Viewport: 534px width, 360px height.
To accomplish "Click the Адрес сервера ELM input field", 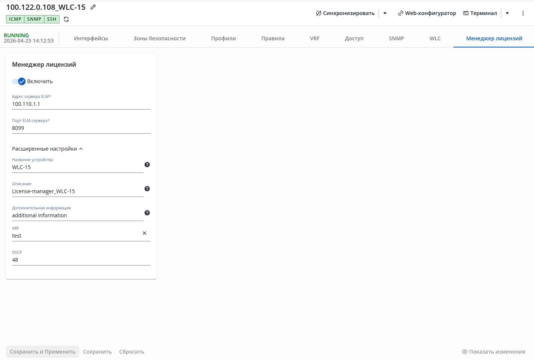I will (81, 104).
